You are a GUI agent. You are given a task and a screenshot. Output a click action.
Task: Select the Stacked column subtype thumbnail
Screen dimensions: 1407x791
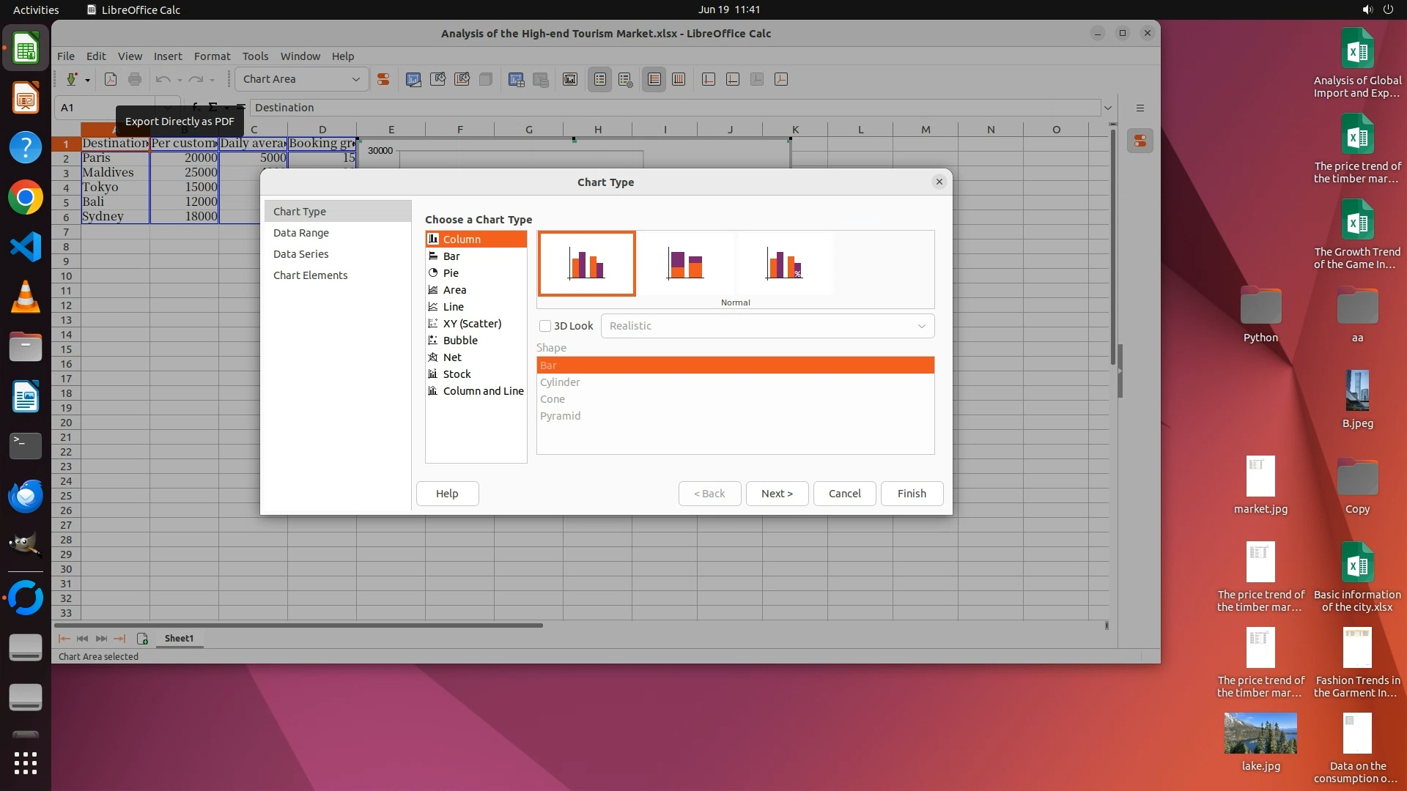(685, 264)
